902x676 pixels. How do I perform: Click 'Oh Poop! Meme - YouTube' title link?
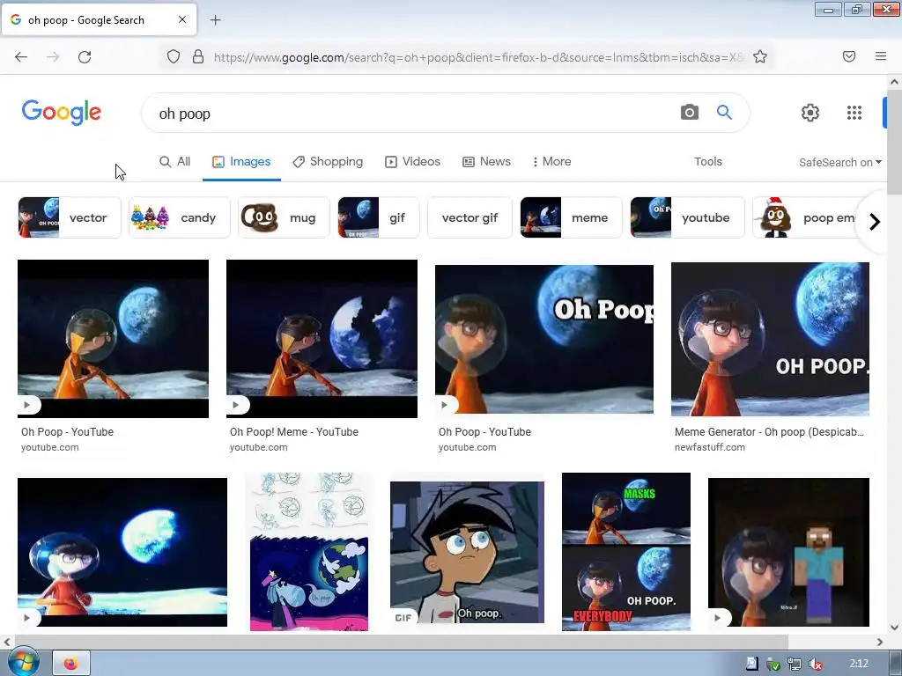tap(294, 431)
